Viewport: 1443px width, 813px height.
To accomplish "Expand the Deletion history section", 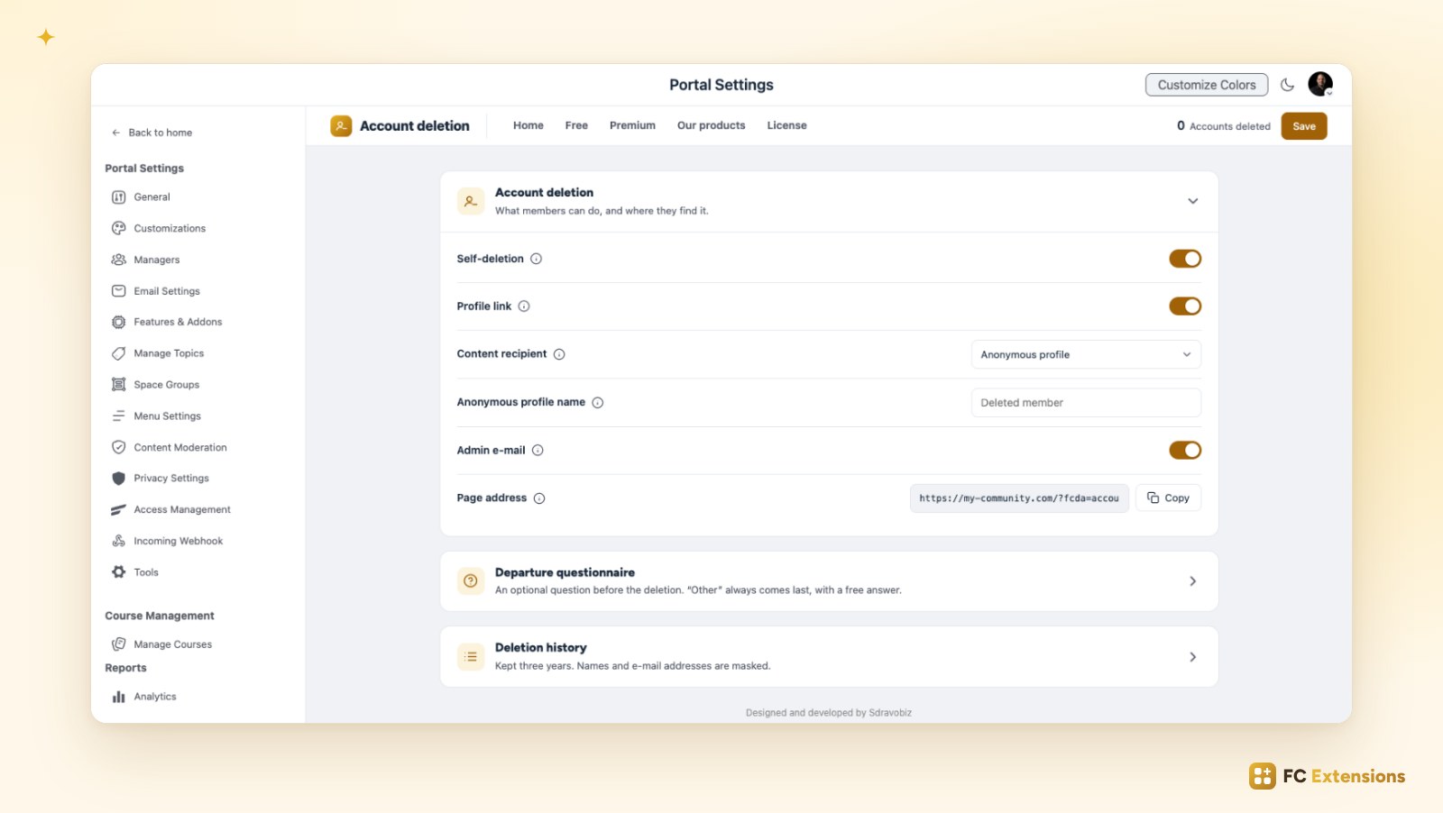I will 1192,657.
